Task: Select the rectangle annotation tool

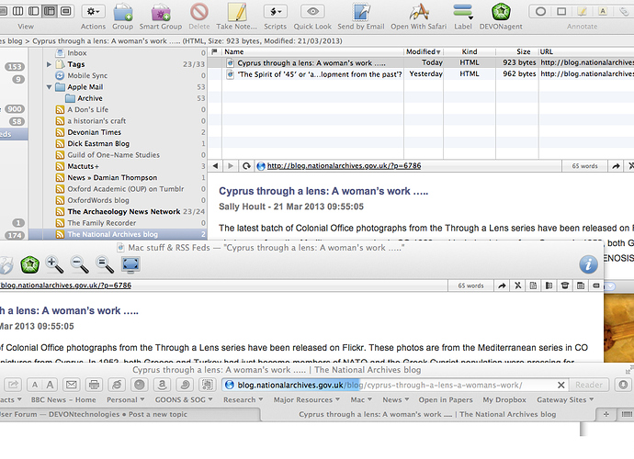Action: coord(561,11)
